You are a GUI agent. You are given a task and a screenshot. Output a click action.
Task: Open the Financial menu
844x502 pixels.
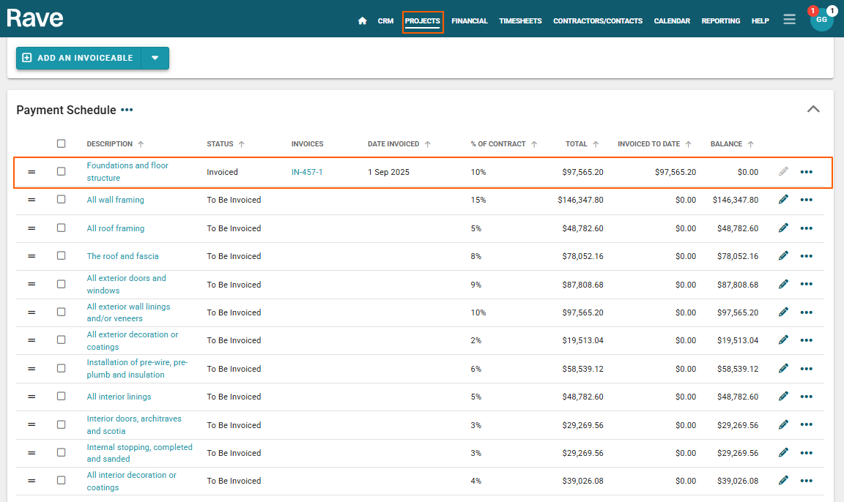470,21
